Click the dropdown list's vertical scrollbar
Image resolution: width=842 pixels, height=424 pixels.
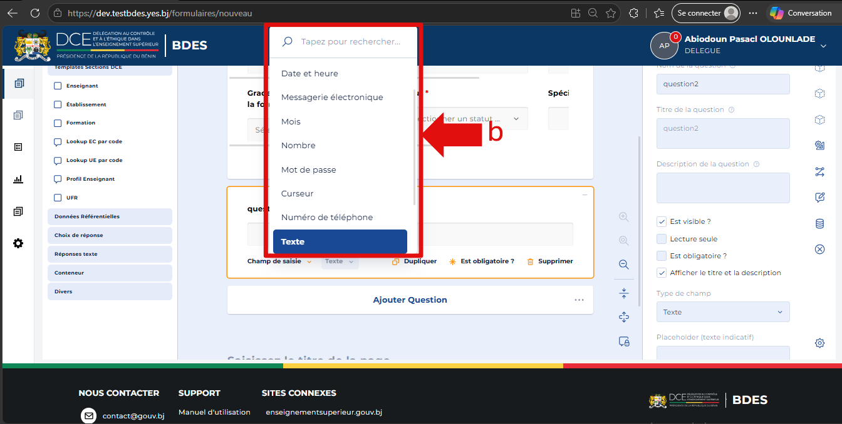pyautogui.click(x=413, y=148)
